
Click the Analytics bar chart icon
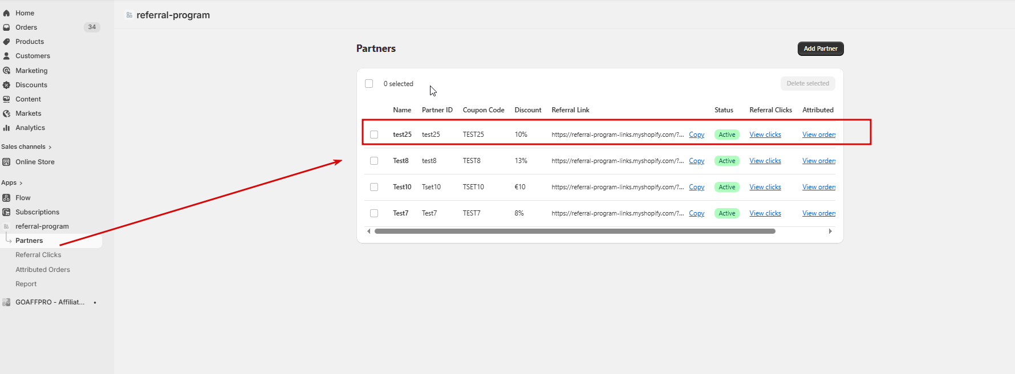[x=6, y=128]
